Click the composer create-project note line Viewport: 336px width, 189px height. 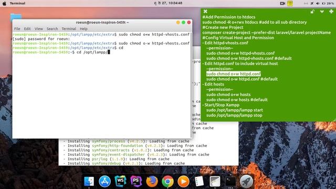pos(267,33)
